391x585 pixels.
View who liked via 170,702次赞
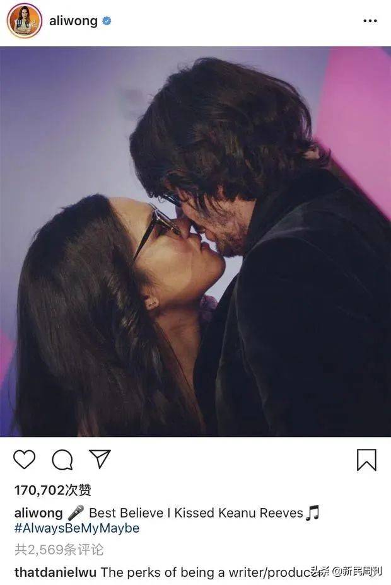(x=52, y=490)
